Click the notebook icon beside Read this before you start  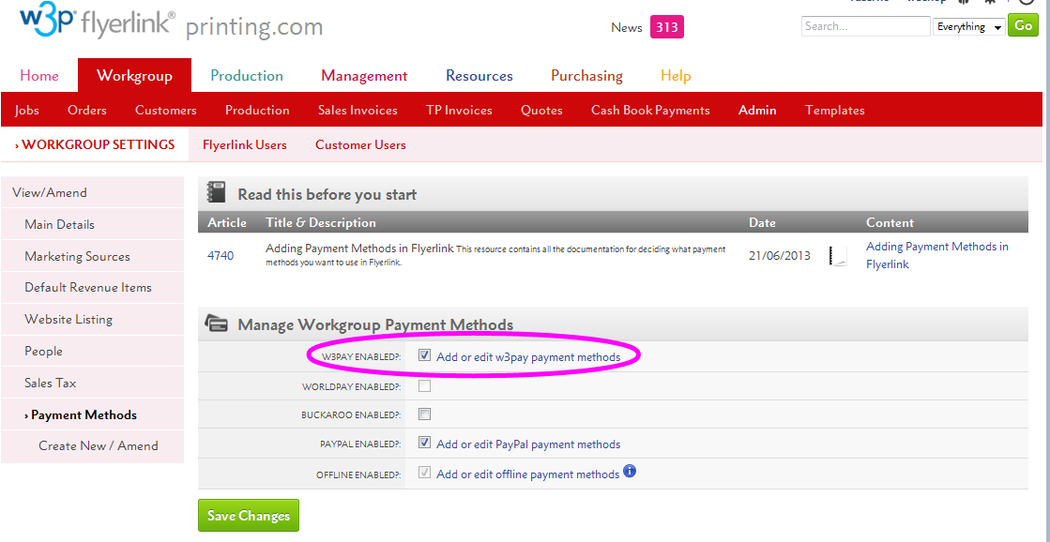[217, 193]
